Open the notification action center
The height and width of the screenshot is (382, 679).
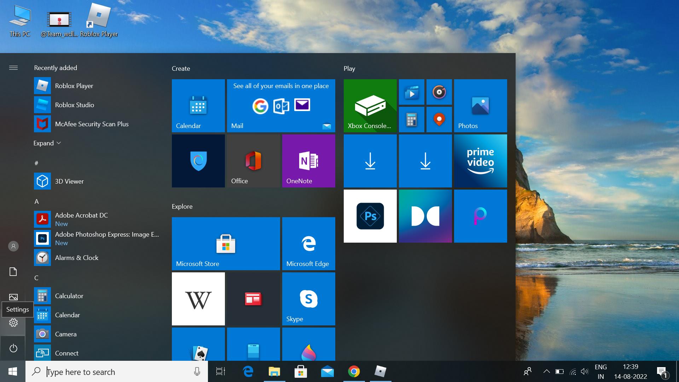pyautogui.click(x=662, y=372)
